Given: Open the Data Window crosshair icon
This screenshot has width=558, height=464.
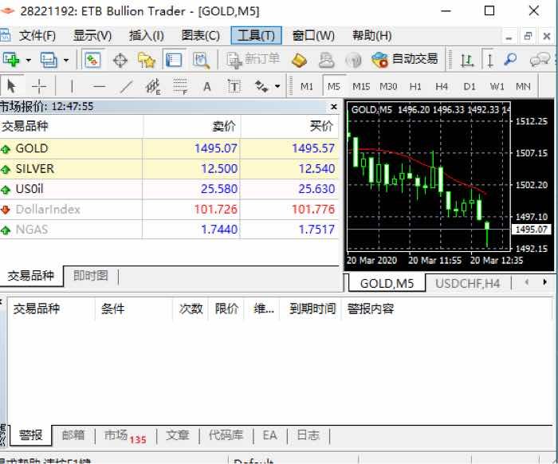Looking at the screenshot, I should click(120, 60).
